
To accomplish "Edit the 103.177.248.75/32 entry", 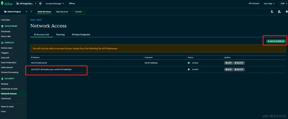I will [x=228, y=63].
